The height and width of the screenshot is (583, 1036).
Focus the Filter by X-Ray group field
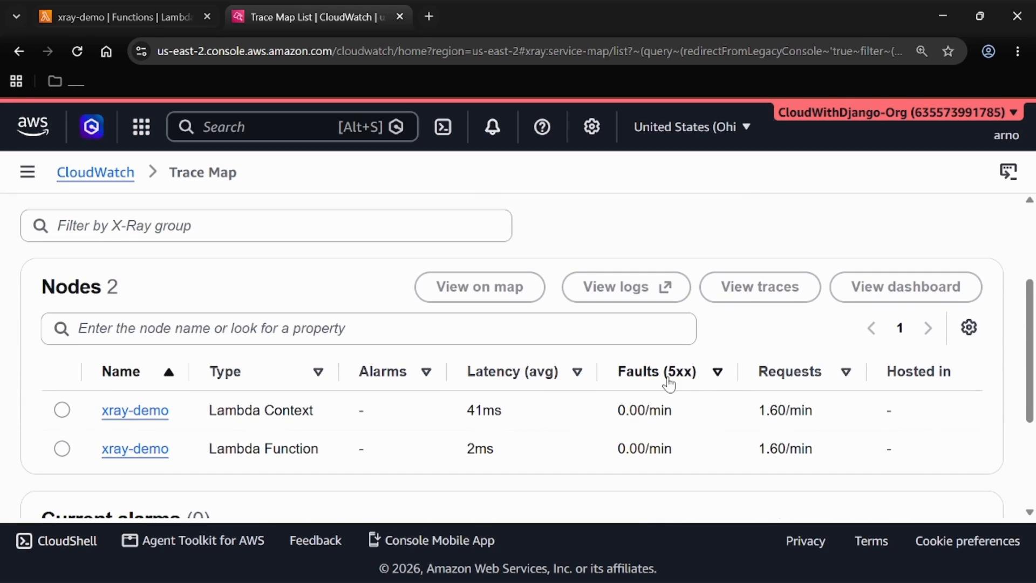tap(266, 226)
